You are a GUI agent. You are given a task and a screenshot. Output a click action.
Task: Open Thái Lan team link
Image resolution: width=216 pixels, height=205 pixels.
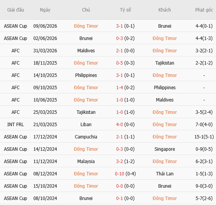pos(164,174)
